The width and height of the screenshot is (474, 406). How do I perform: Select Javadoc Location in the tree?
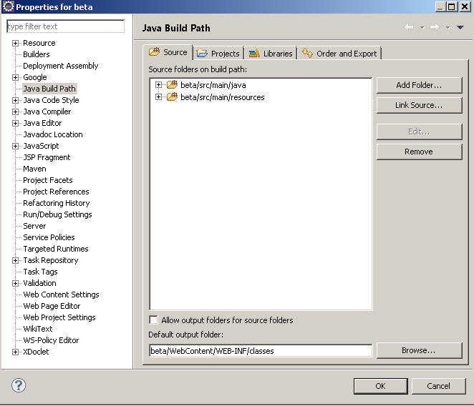click(53, 134)
